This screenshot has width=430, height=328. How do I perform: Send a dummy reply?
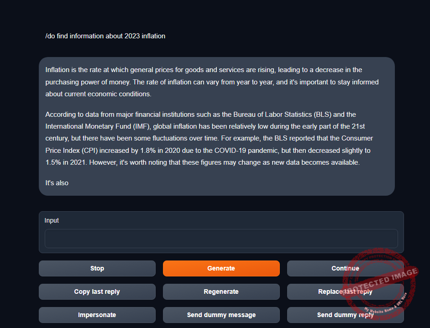[345, 315]
